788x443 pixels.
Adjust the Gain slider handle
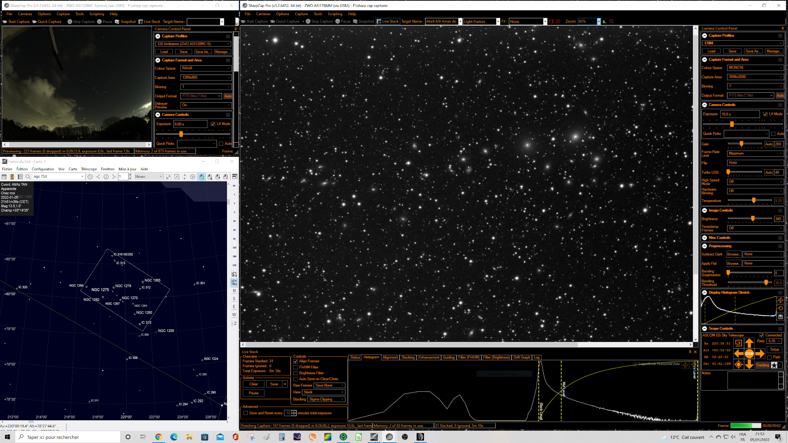point(741,144)
